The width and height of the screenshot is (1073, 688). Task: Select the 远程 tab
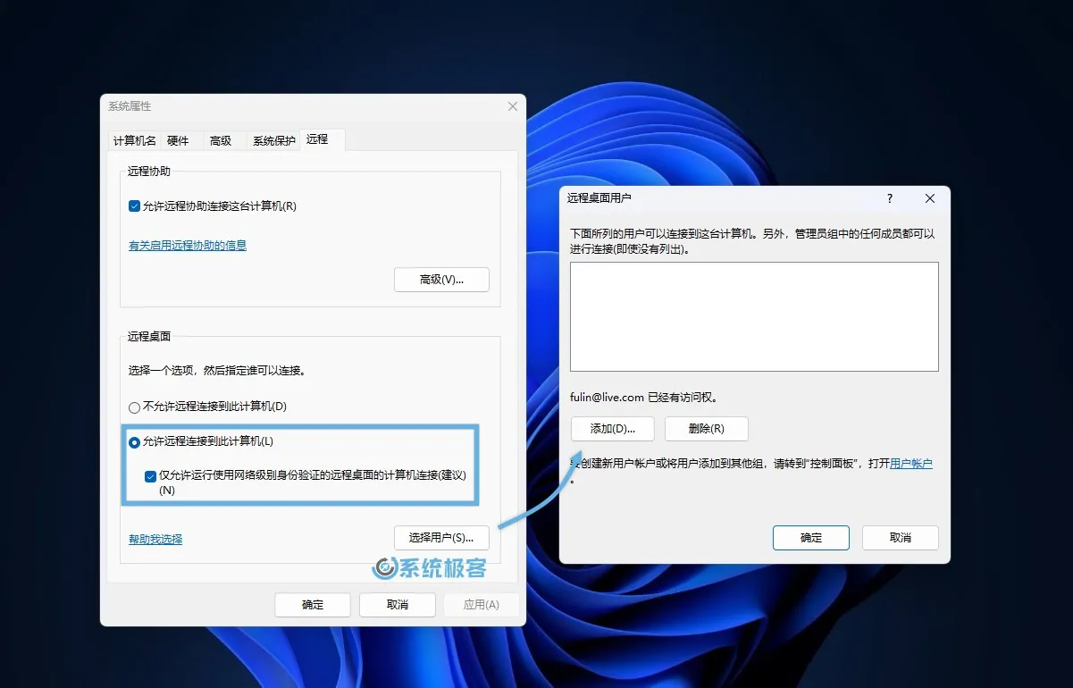(318, 139)
